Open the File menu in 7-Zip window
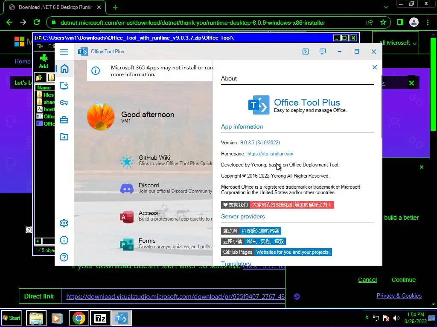Image resolution: width=437 pixels, height=327 pixels. click(40, 46)
